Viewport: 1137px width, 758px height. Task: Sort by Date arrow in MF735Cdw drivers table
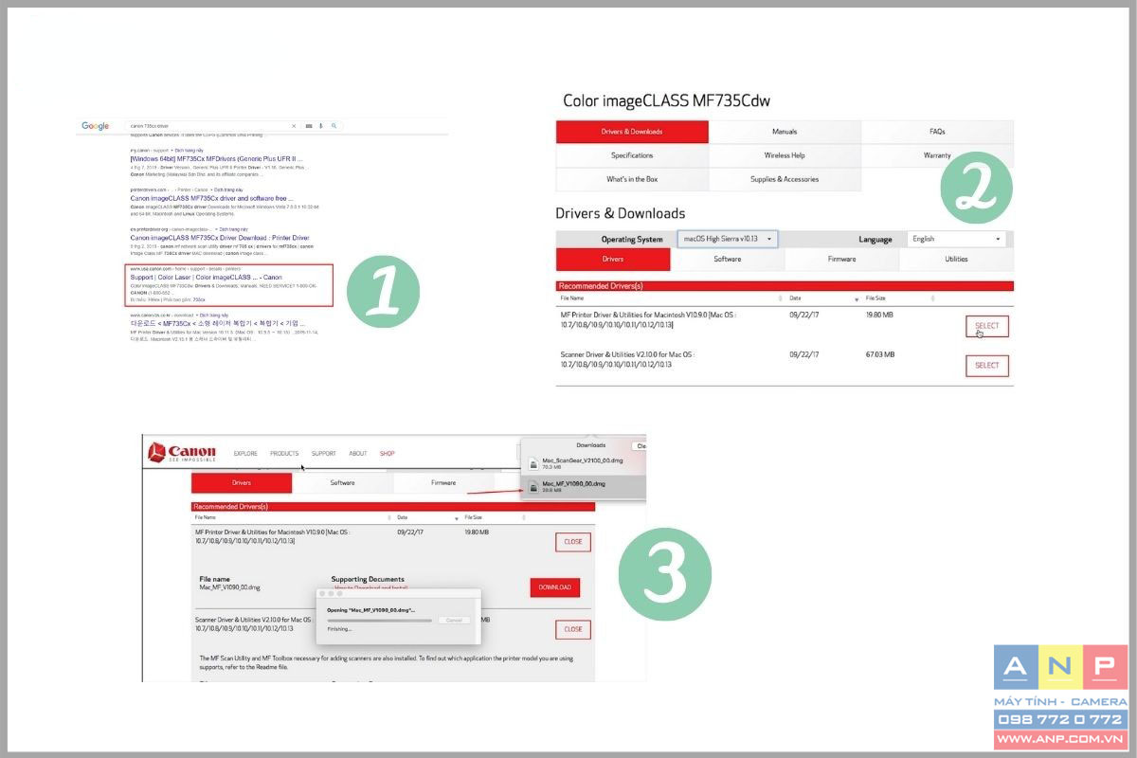click(x=857, y=298)
